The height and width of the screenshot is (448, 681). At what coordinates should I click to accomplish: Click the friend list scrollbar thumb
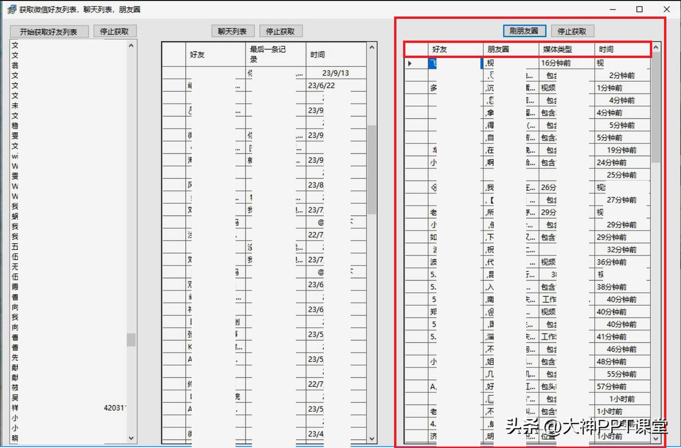click(131, 340)
